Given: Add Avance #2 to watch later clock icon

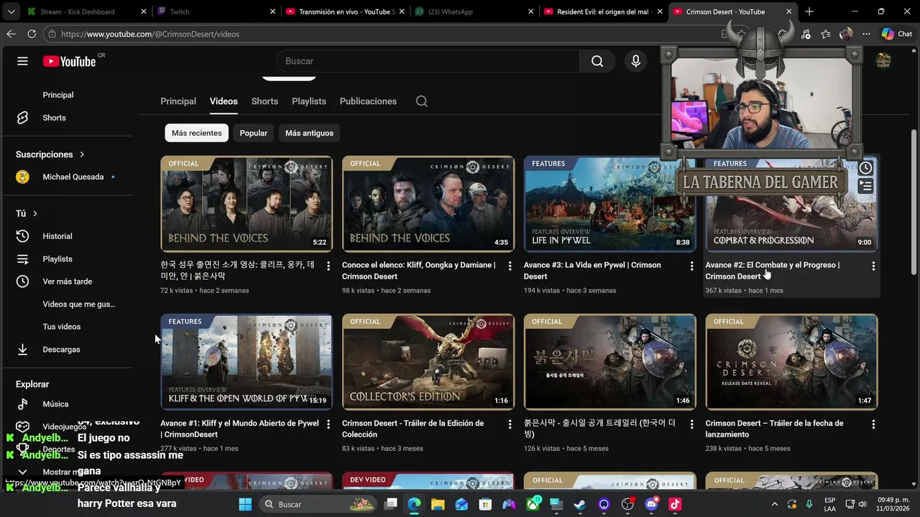Looking at the screenshot, I should tap(865, 168).
